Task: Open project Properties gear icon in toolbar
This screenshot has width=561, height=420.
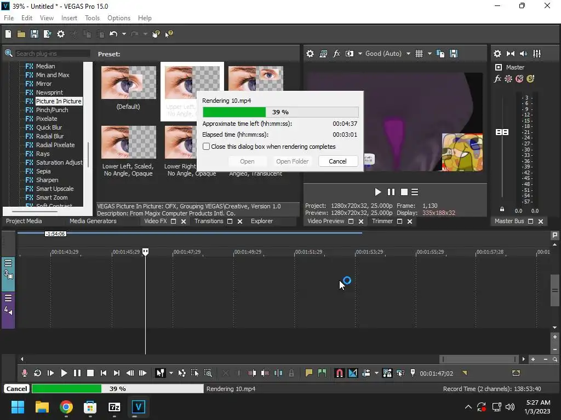Action: coord(61,34)
